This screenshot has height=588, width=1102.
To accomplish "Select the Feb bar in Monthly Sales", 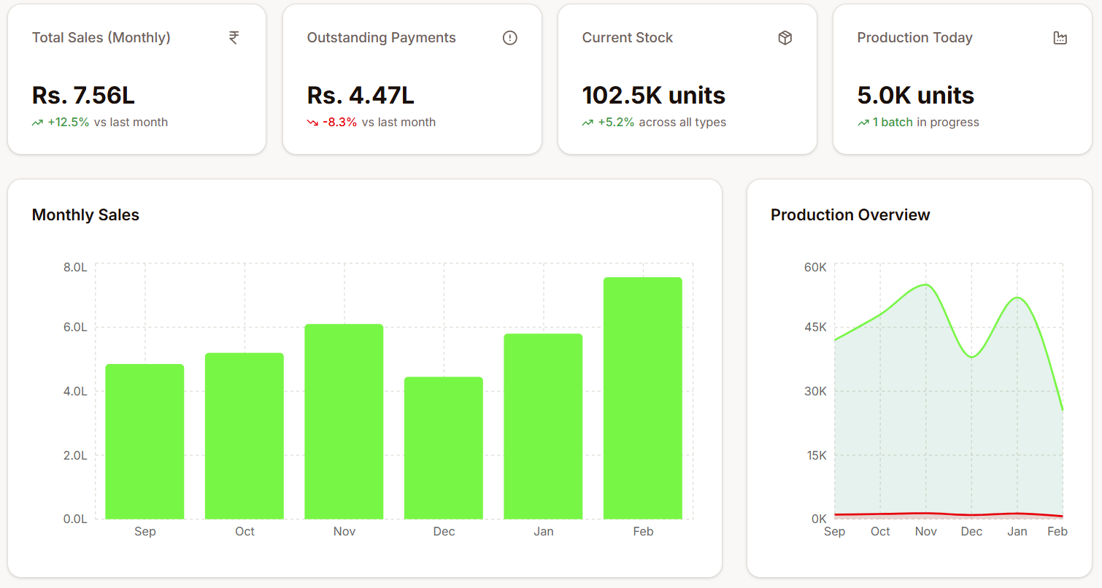I will coord(643,398).
